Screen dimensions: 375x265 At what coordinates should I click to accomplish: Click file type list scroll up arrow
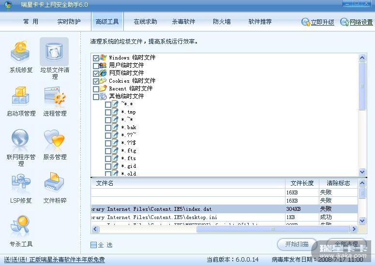(362, 58)
